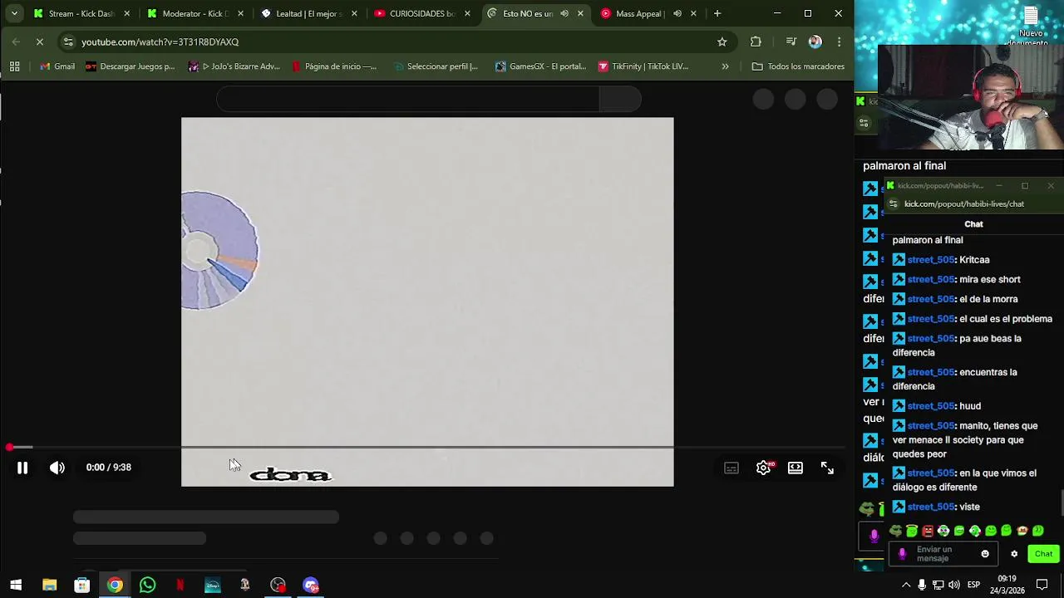Open Seleccionar perfil bookmark

click(x=436, y=66)
